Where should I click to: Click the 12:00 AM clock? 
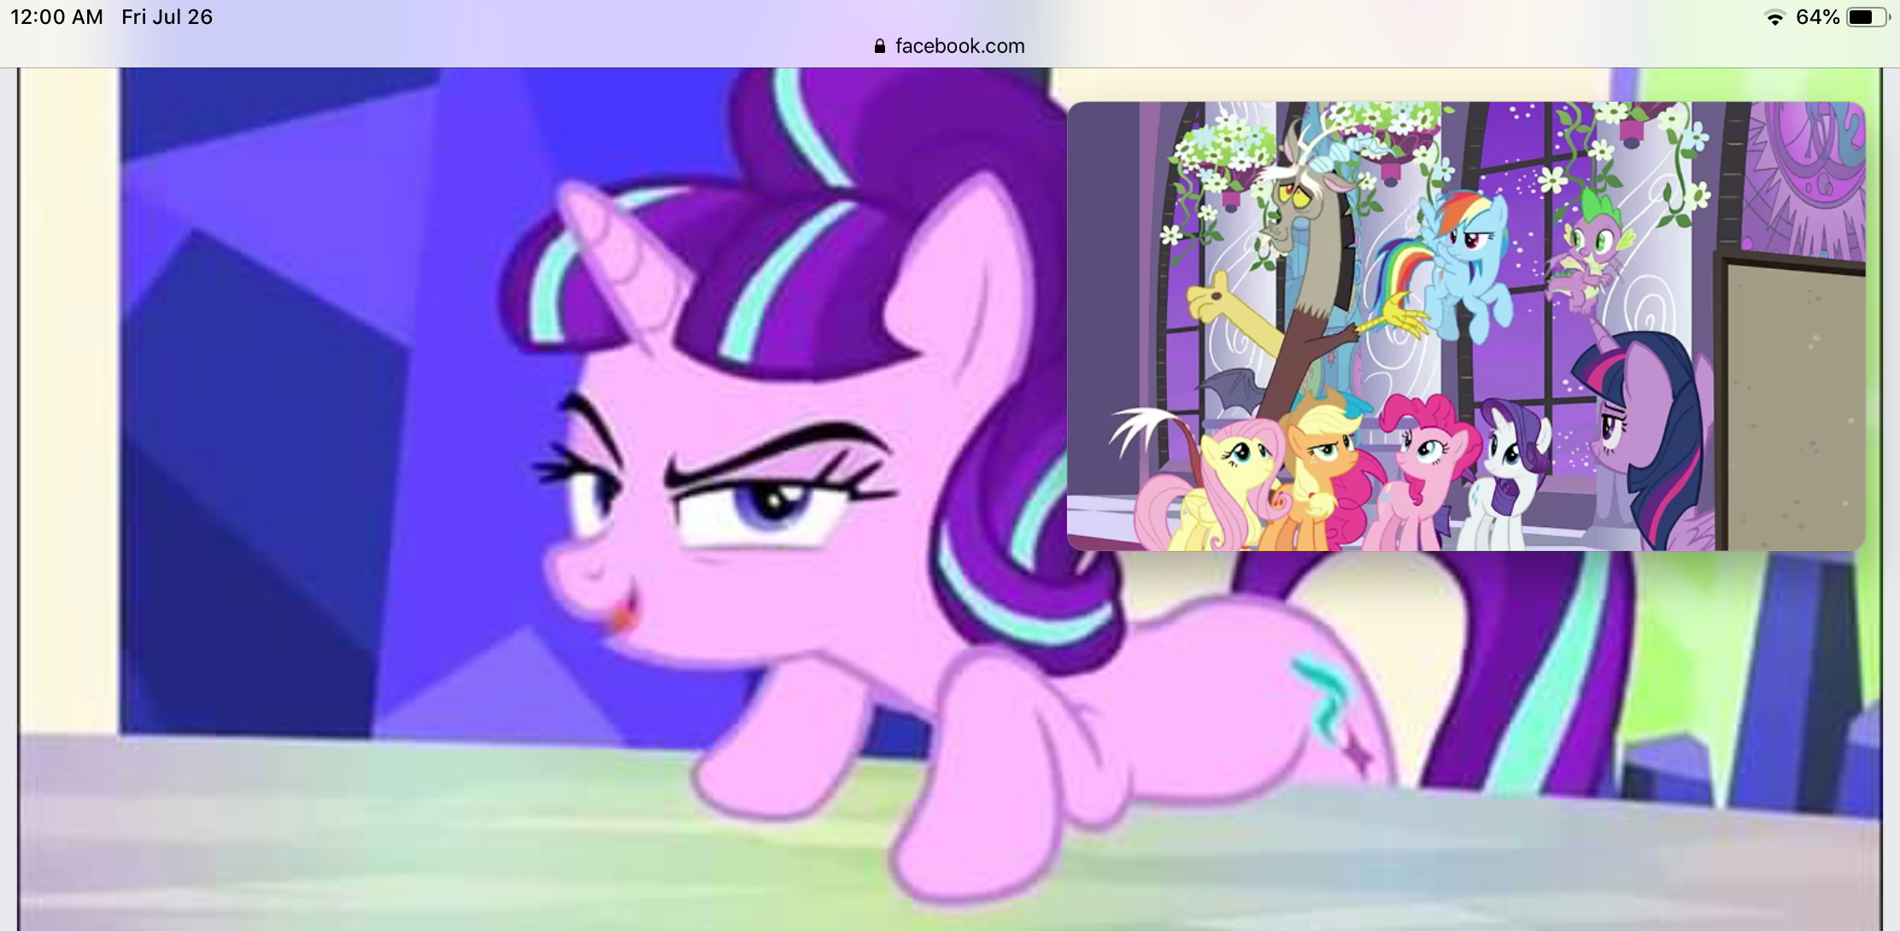point(56,17)
